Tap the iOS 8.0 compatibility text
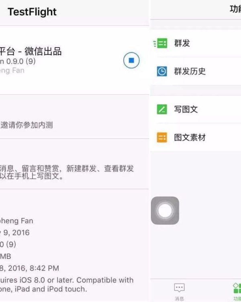Screen dimensions: 241x302 pos(67,280)
